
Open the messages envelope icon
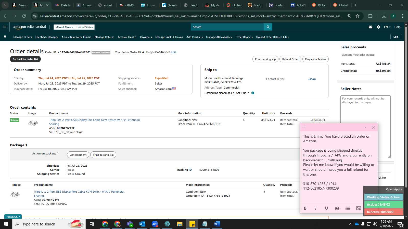pos(371,27)
